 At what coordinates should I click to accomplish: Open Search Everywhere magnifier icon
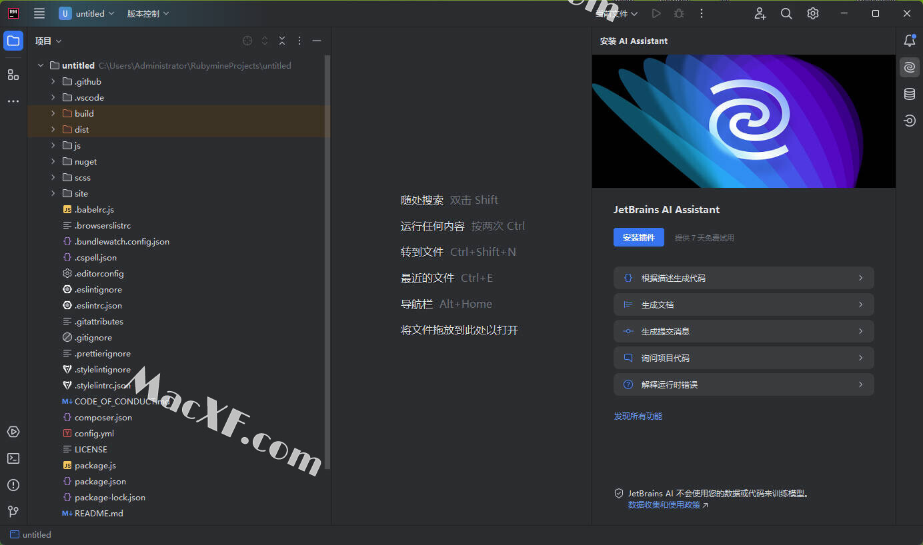pyautogui.click(x=786, y=13)
